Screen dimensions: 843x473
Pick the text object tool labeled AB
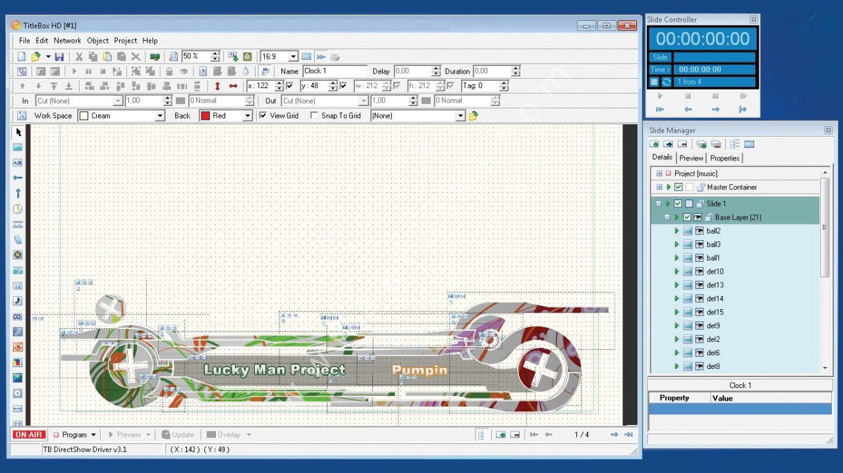click(x=18, y=162)
